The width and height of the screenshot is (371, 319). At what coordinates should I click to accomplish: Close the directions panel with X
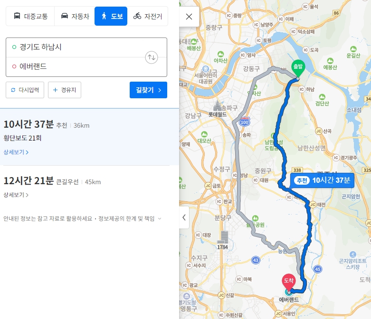tap(189, 17)
